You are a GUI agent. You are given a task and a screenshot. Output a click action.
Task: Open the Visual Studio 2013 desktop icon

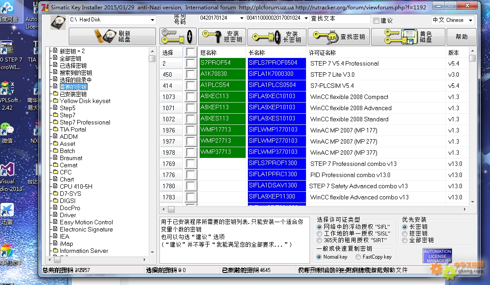[9, 177]
